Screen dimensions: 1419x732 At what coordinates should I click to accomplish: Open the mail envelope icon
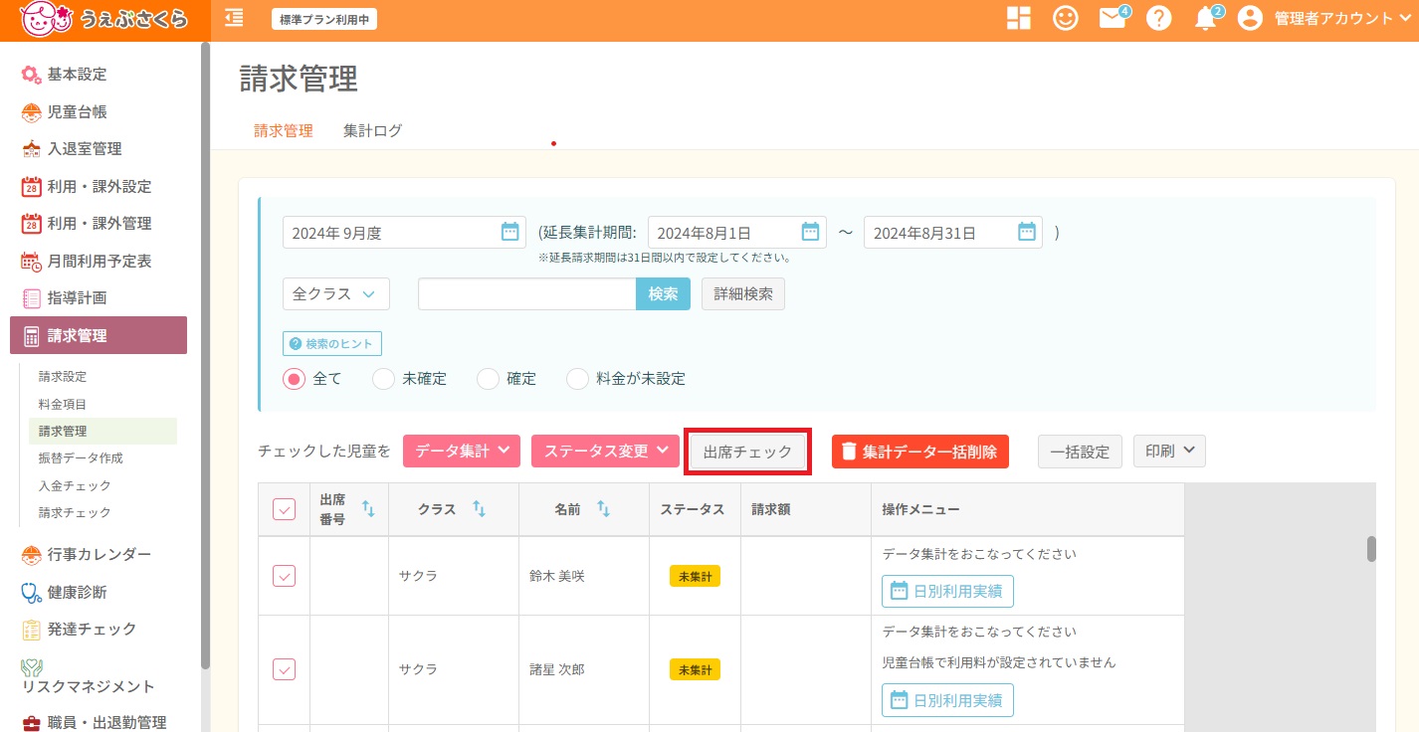1113,18
